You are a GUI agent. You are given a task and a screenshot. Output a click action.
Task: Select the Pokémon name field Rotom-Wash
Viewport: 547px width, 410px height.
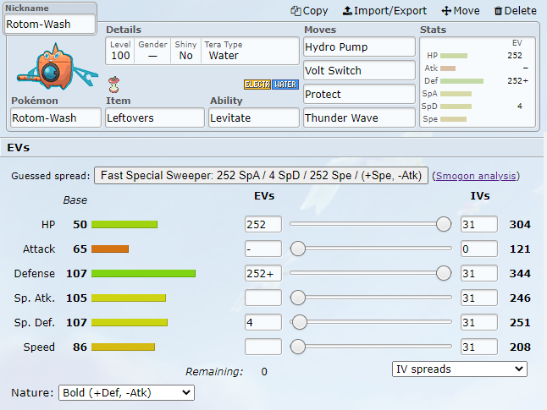click(56, 118)
